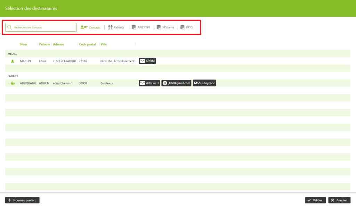356x208 pixels.
Task: Sort by the Nom column header
Action: [x=24, y=44]
